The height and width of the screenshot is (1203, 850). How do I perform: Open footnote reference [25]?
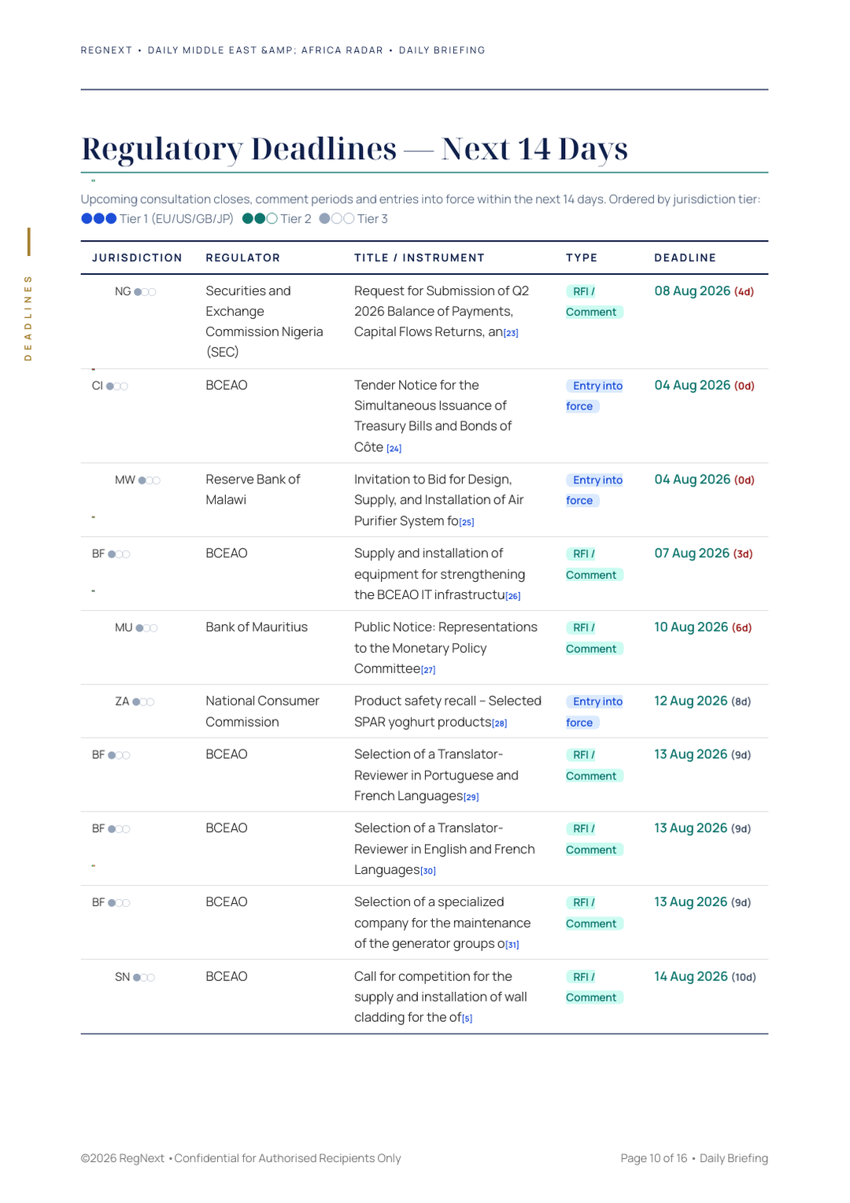click(467, 522)
